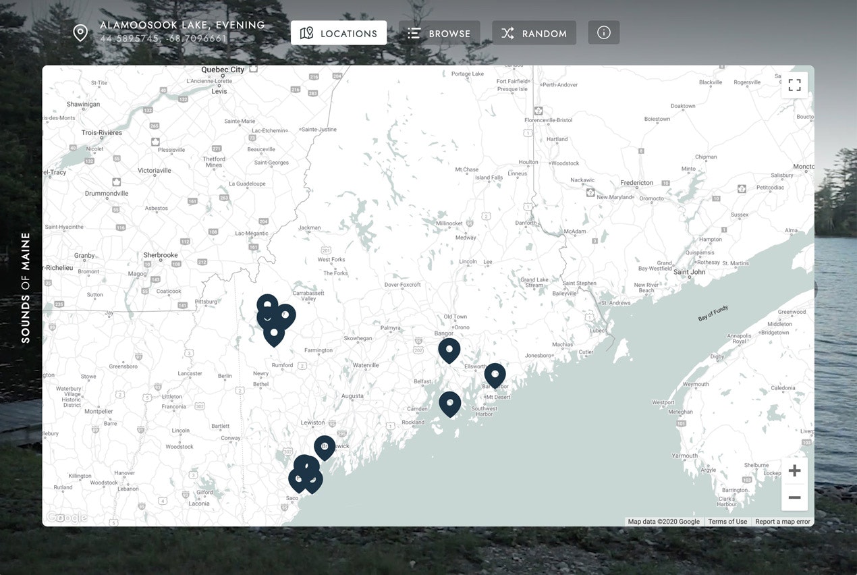Click the Map data ©2020 Google text

click(x=664, y=522)
